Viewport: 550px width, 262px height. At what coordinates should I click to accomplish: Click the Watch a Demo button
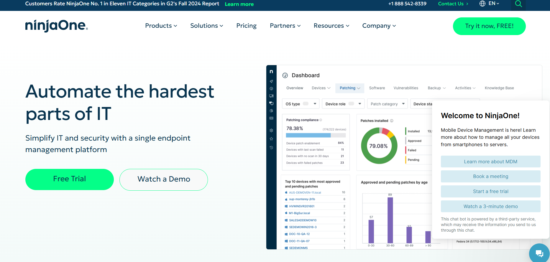(x=164, y=179)
